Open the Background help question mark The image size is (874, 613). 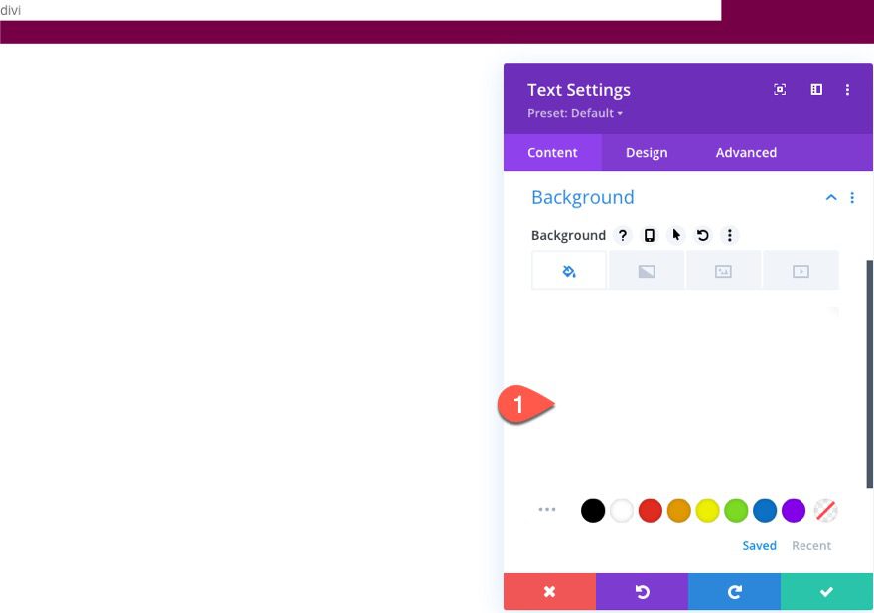point(623,235)
